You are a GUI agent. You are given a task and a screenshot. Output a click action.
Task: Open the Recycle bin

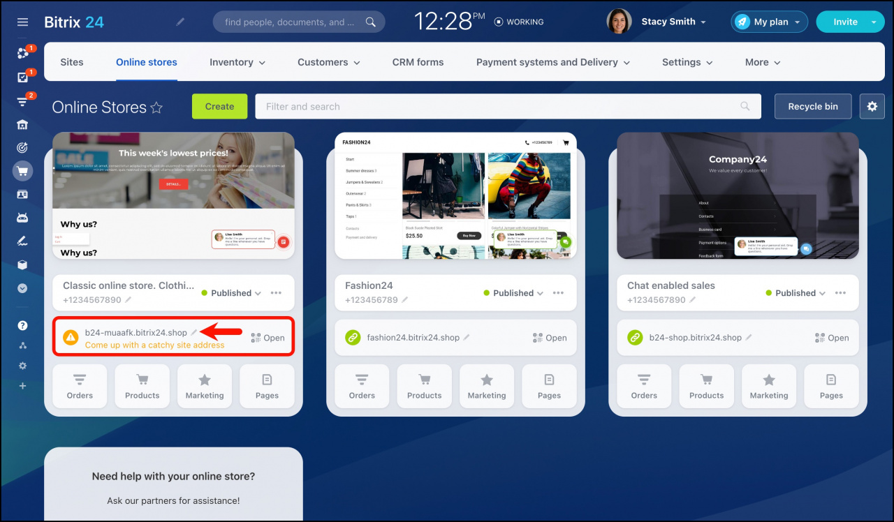[x=813, y=106]
